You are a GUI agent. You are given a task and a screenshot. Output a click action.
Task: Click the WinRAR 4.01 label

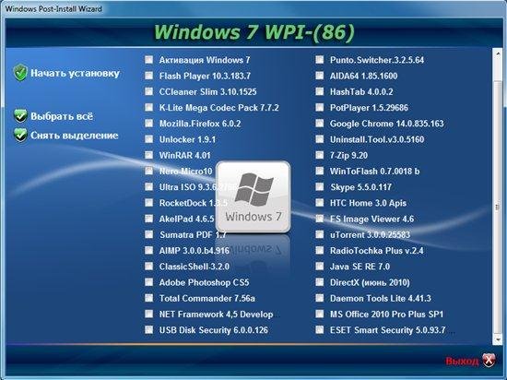(184, 155)
